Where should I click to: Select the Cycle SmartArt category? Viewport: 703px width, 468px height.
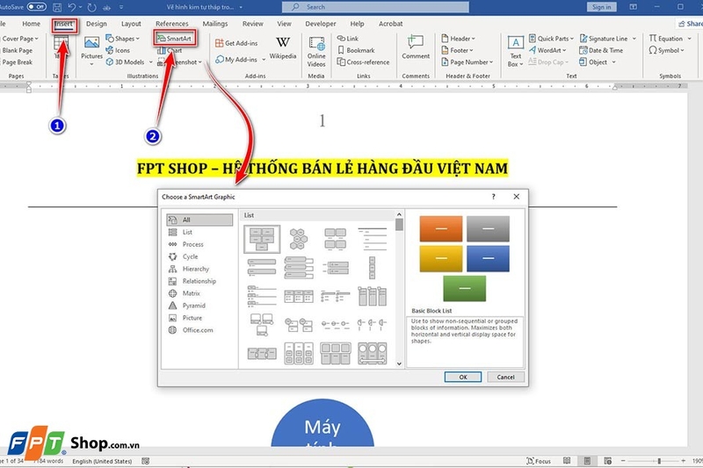(x=199, y=256)
